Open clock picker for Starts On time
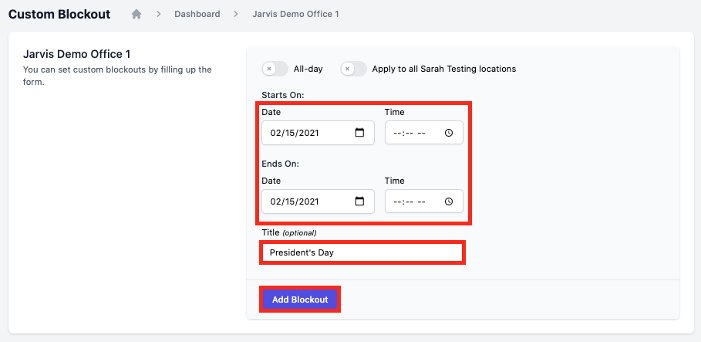Screen dimensions: 701x342 (x=448, y=133)
